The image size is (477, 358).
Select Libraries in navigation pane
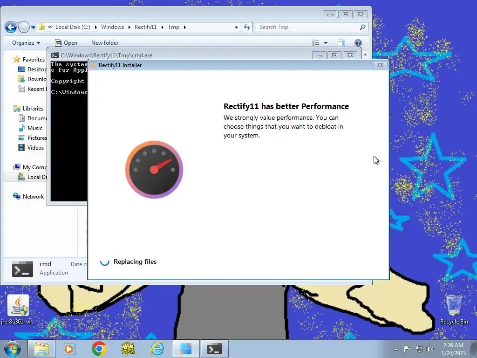28,109
